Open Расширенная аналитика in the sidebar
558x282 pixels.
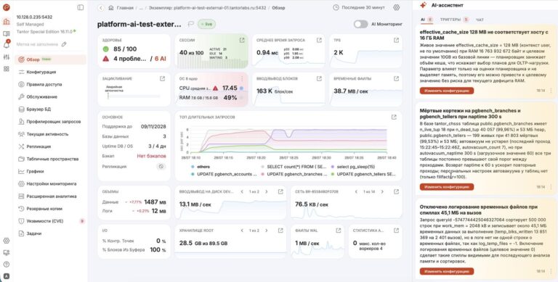51,196
